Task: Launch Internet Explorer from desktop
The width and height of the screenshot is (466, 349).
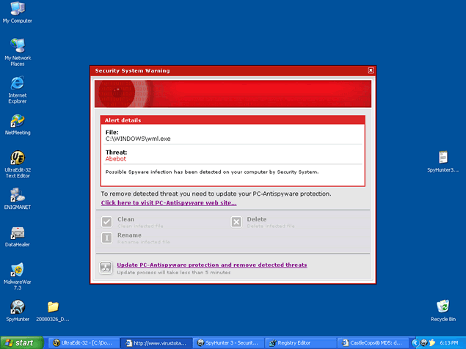Action: 17,84
